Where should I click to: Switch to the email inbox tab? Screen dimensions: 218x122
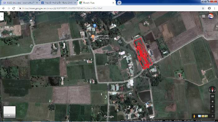[x=21, y=2]
